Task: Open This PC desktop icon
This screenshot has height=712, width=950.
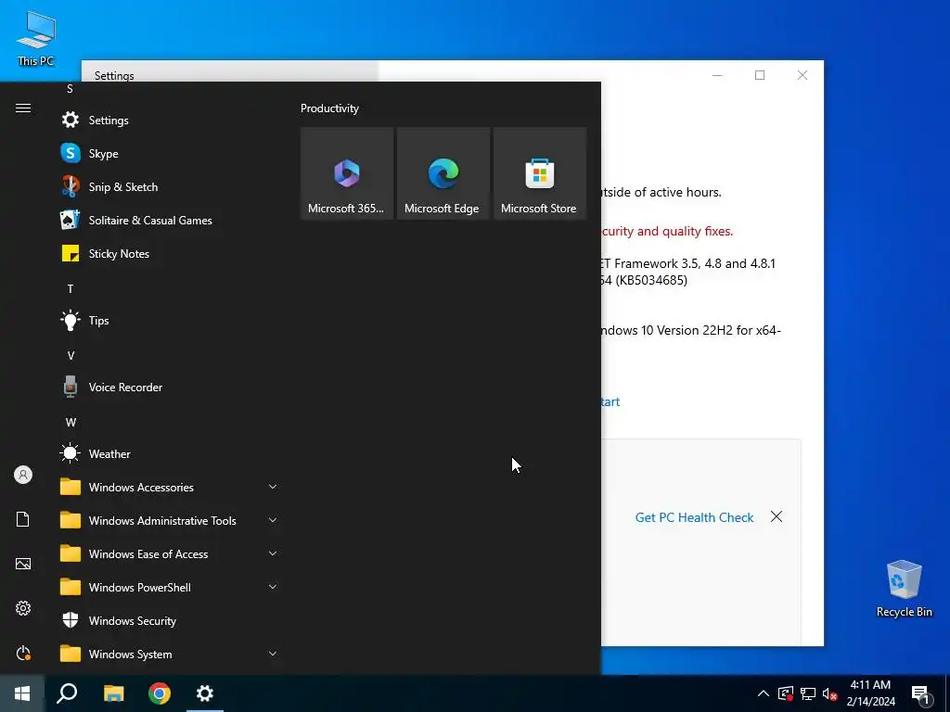Action: [36, 38]
